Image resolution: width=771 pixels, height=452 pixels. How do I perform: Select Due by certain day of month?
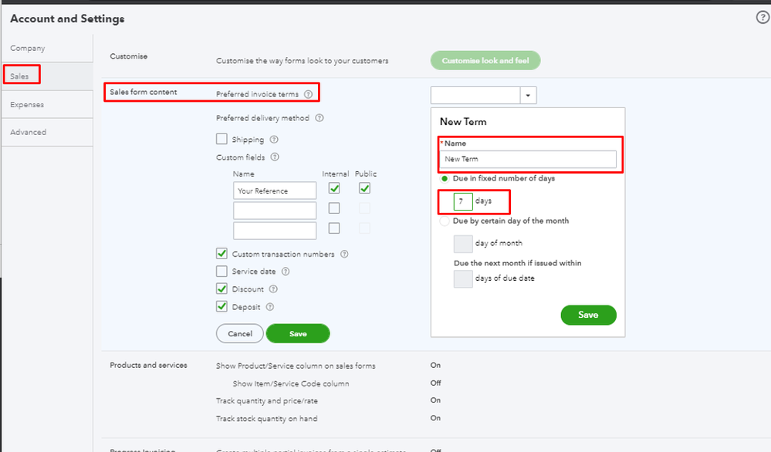444,221
